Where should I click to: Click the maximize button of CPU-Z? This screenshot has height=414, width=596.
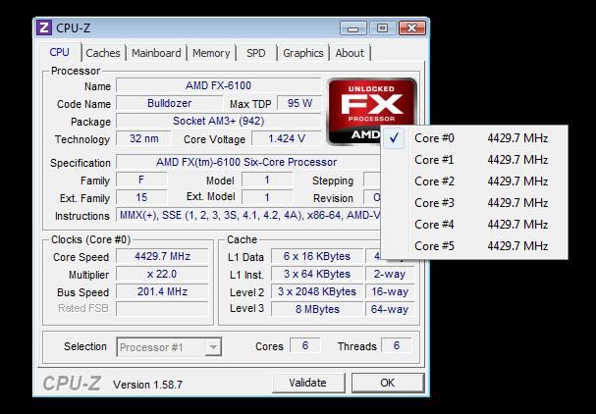pos(382,28)
